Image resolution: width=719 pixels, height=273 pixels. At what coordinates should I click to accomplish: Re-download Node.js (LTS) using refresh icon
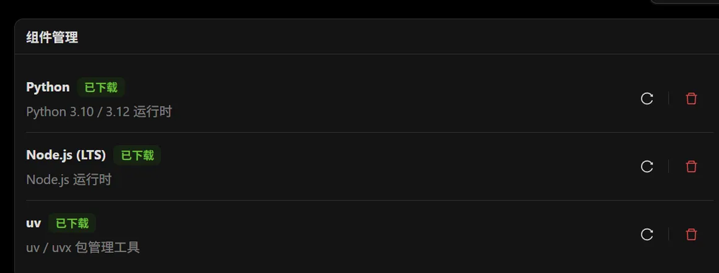[646, 166]
